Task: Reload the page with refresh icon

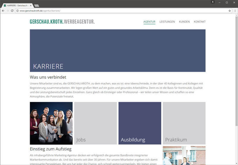Action: tap(12, 11)
